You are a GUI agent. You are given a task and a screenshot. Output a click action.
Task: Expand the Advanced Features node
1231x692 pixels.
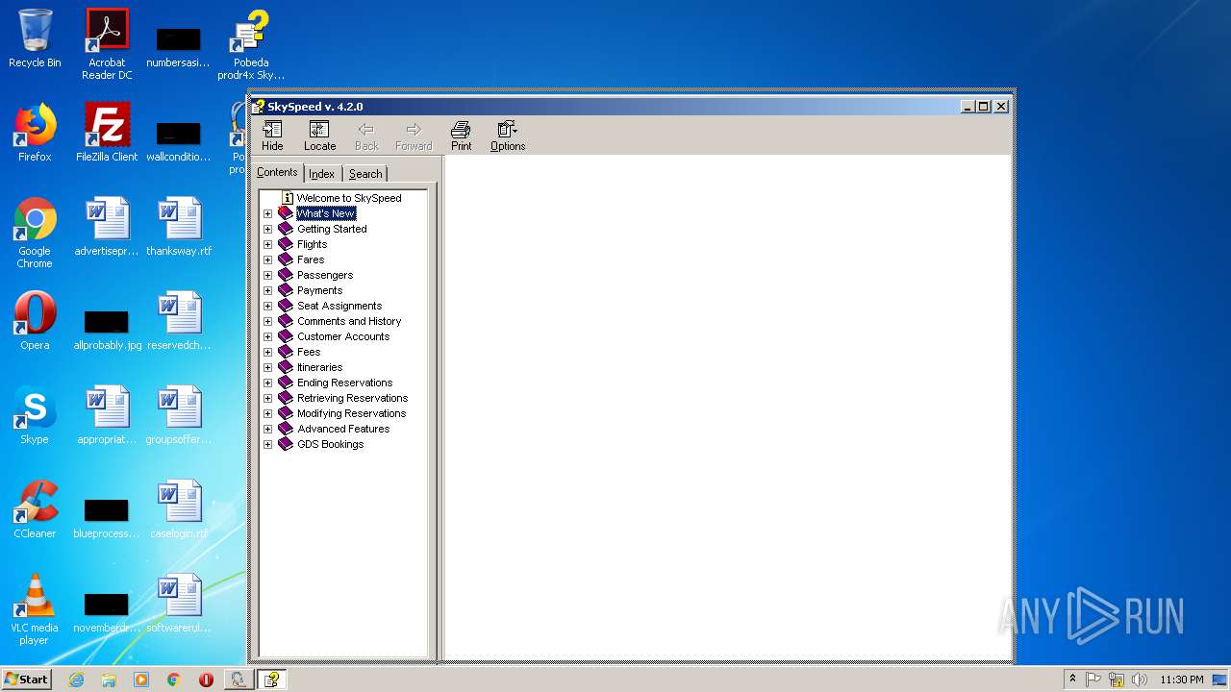pyautogui.click(x=268, y=429)
